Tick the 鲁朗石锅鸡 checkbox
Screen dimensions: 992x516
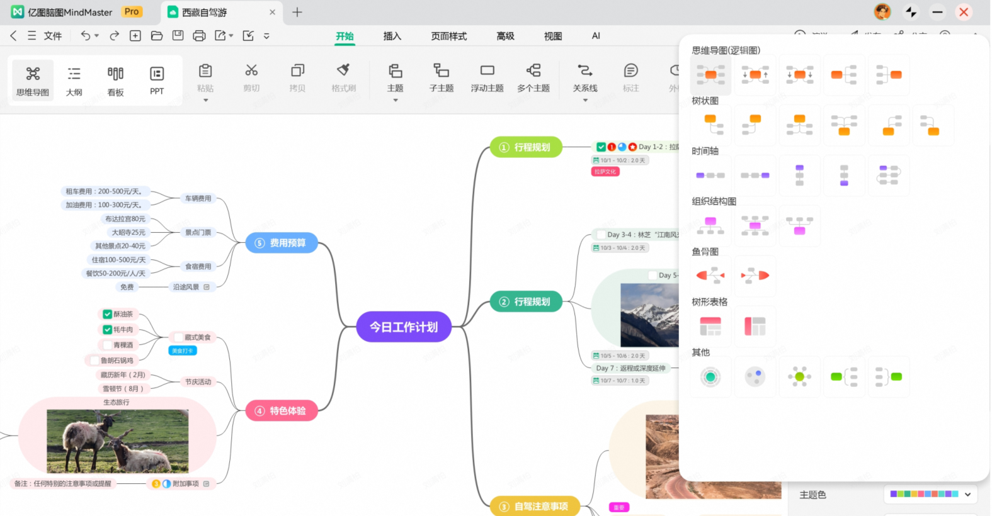click(95, 361)
